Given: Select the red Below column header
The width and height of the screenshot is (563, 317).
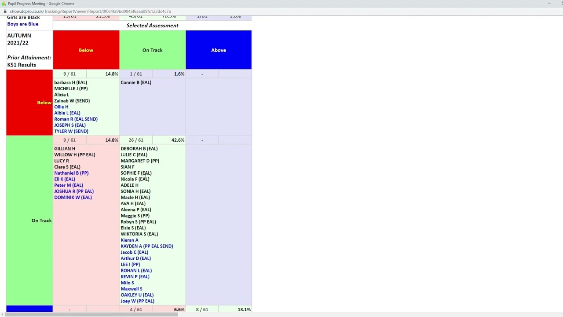Looking at the screenshot, I should 86,50.
